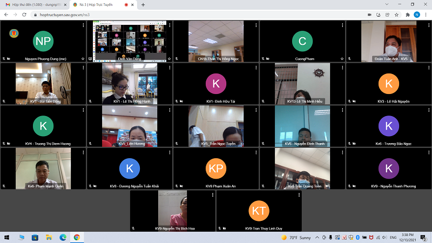This screenshot has width=432, height=243.
Task: Click muted mic icon on Nguyen Phuong Dung tile
Action: (x=4, y=59)
